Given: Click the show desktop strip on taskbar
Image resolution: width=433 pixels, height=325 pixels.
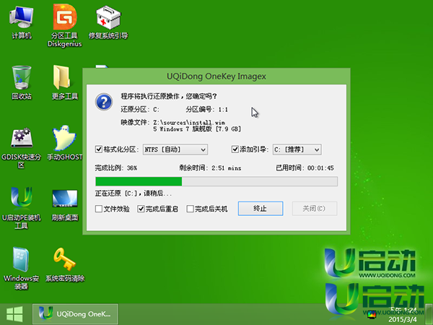Looking at the screenshot, I should point(429,314).
